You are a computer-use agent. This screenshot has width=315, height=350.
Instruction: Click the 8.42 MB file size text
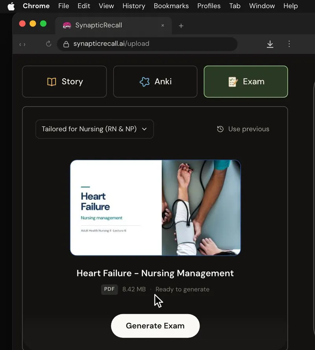tap(134, 289)
